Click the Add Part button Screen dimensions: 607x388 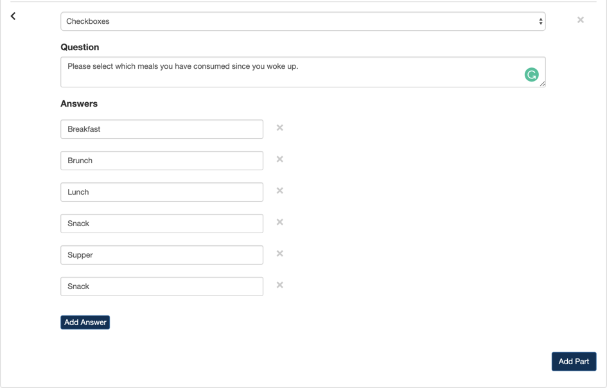click(x=574, y=362)
